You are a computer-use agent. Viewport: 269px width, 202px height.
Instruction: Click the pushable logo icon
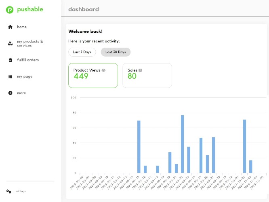(10, 10)
